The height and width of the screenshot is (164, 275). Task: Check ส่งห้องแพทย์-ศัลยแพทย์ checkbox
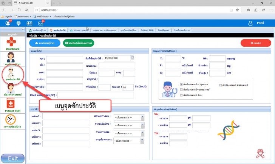pyautogui.click(x=220, y=85)
